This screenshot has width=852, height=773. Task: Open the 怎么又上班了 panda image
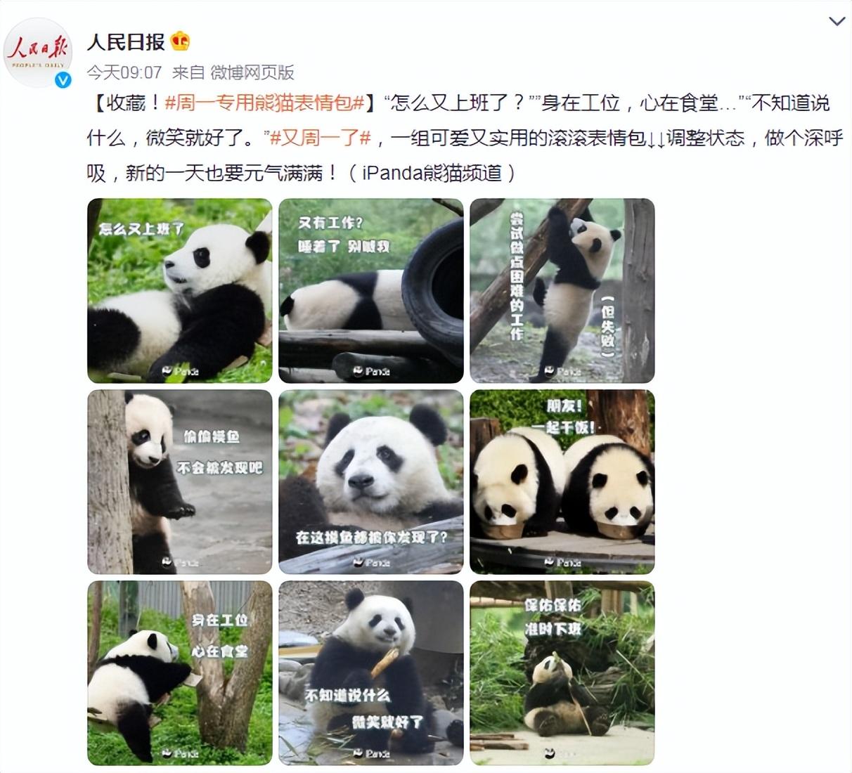click(x=180, y=291)
